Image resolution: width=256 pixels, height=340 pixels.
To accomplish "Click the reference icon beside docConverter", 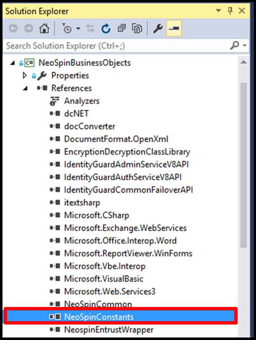I will coord(55,126).
